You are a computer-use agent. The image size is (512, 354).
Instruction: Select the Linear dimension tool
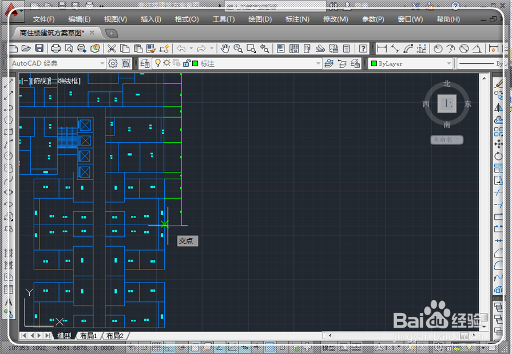coord(382,49)
